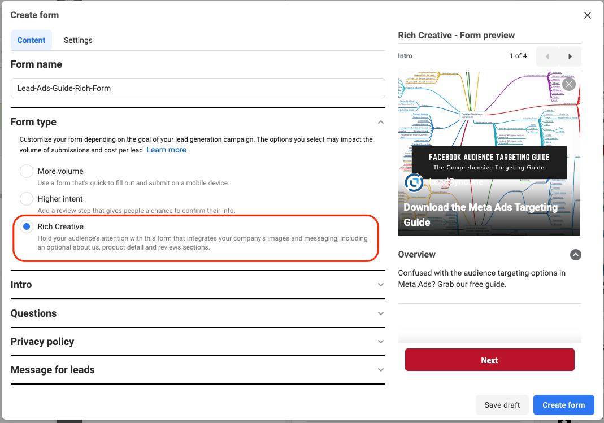Open the Learn more link

click(166, 150)
